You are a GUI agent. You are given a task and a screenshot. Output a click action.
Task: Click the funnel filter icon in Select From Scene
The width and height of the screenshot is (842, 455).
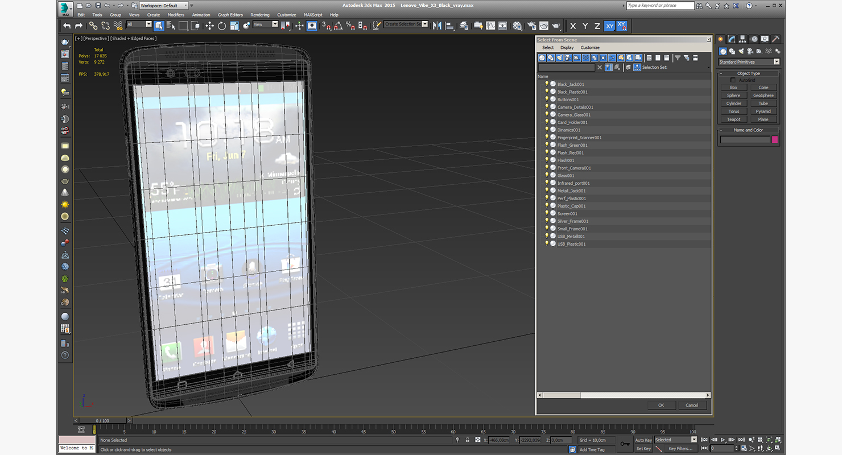click(678, 58)
